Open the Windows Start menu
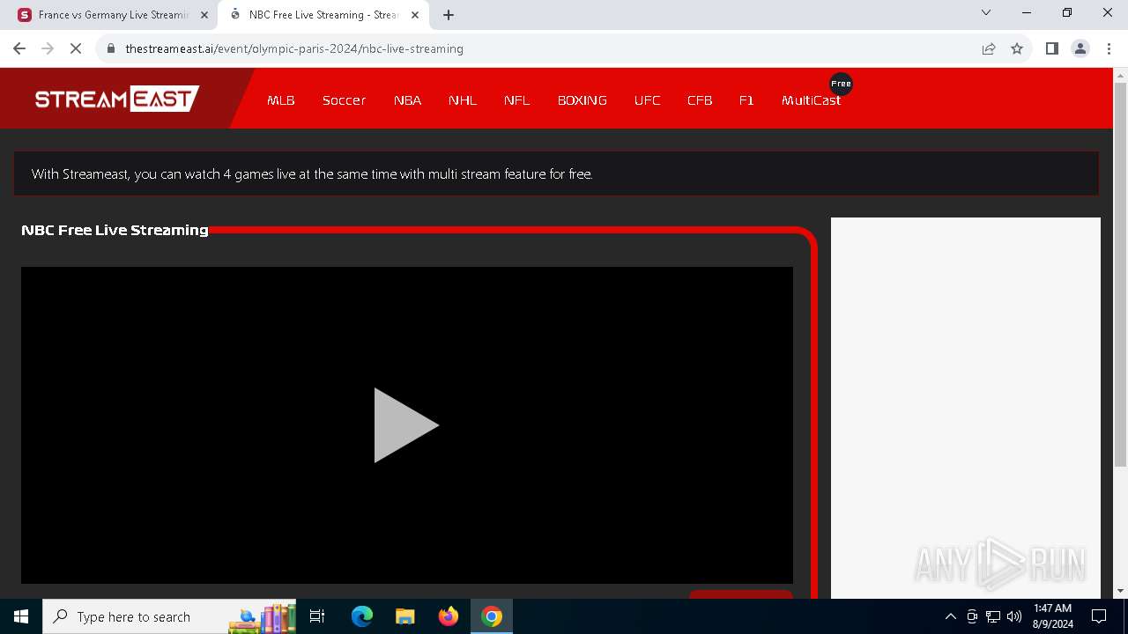1128x634 pixels. click(x=21, y=616)
